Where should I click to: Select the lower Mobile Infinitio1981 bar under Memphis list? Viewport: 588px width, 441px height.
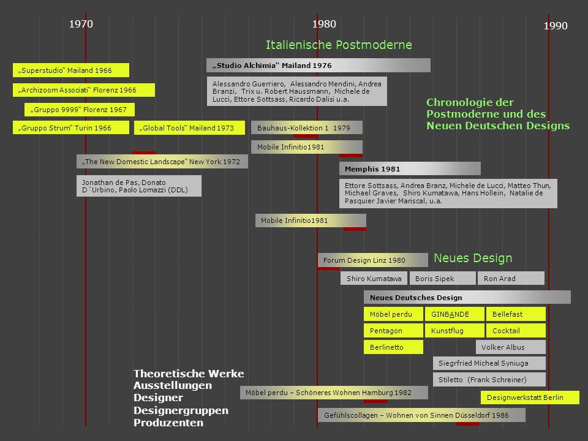click(x=311, y=221)
